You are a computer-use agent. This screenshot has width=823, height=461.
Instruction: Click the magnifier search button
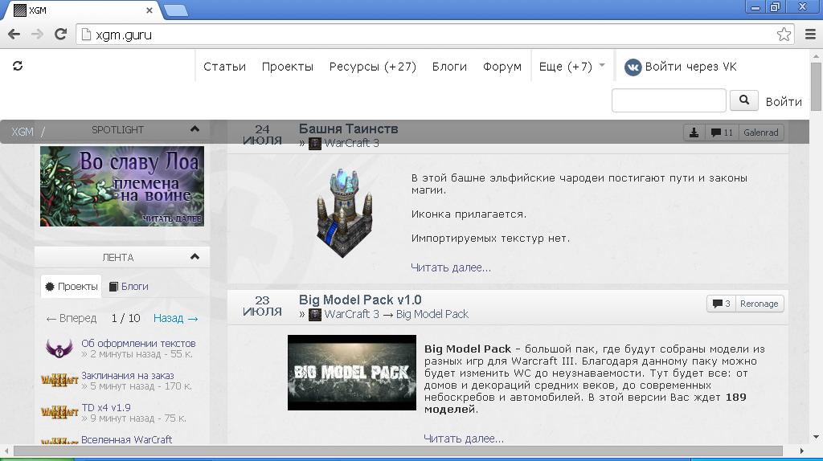743,100
